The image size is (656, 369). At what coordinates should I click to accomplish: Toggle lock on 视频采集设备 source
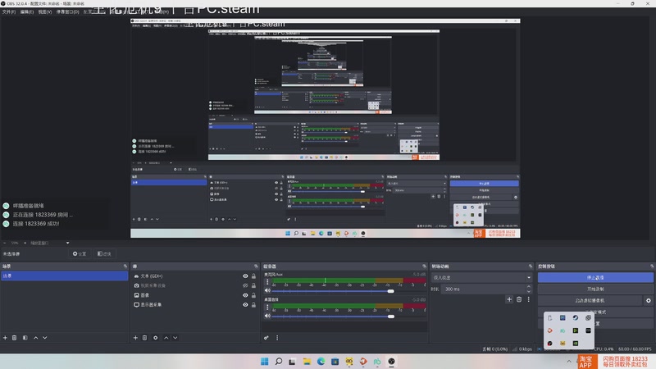coord(253,285)
